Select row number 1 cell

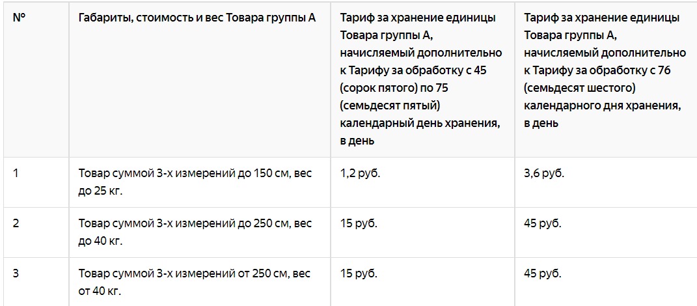click(x=16, y=174)
